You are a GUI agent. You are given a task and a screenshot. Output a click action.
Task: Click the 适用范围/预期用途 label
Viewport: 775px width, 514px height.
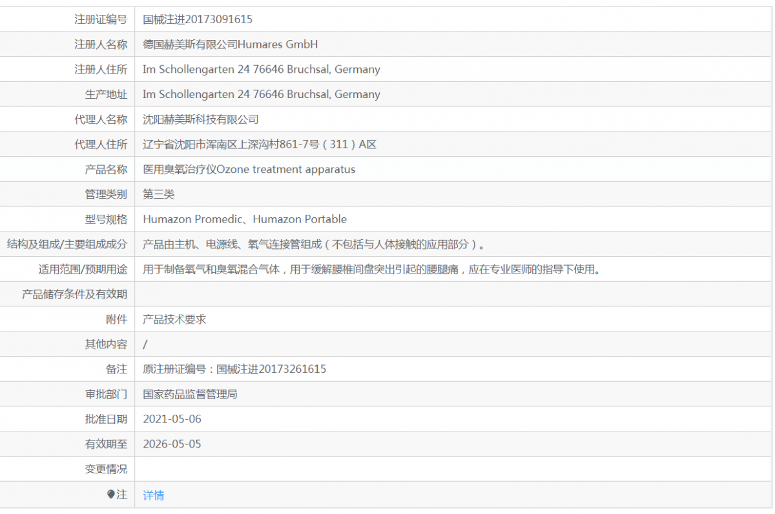point(83,270)
